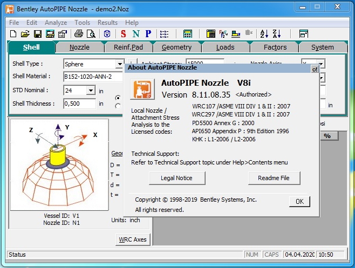Switch to the Factors tab
Viewport: 355px width, 268px height.
point(275,47)
